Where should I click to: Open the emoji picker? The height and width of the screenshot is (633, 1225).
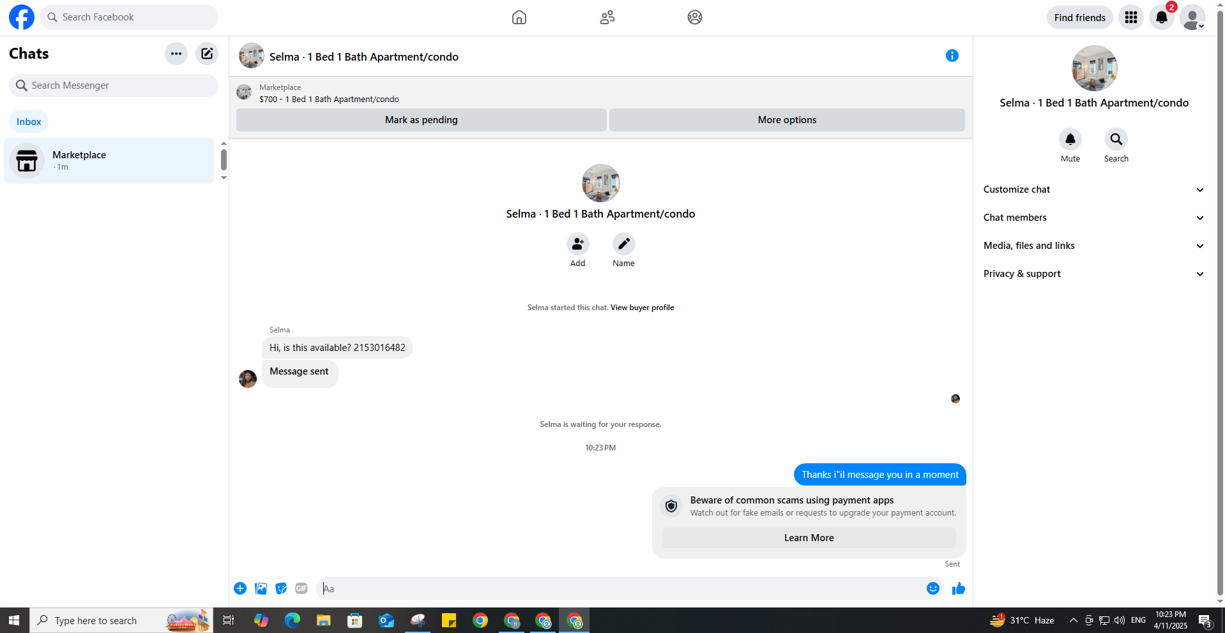[x=933, y=588]
